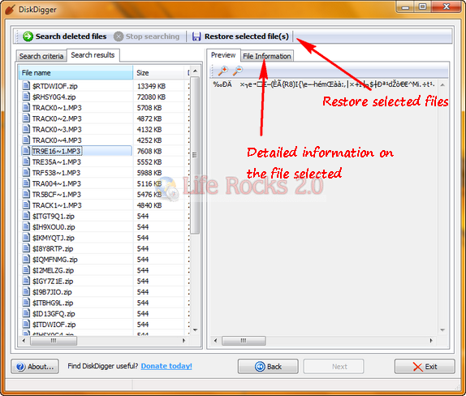Image resolution: width=466 pixels, height=396 pixels.
Task: Click the file icon beside TRF538~1.MP3
Action: pyautogui.click(x=26, y=172)
